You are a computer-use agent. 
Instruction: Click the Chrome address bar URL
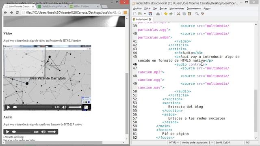click(69, 13)
